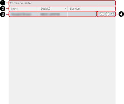Click the divider between Nom and Société headers

tap(38, 9)
